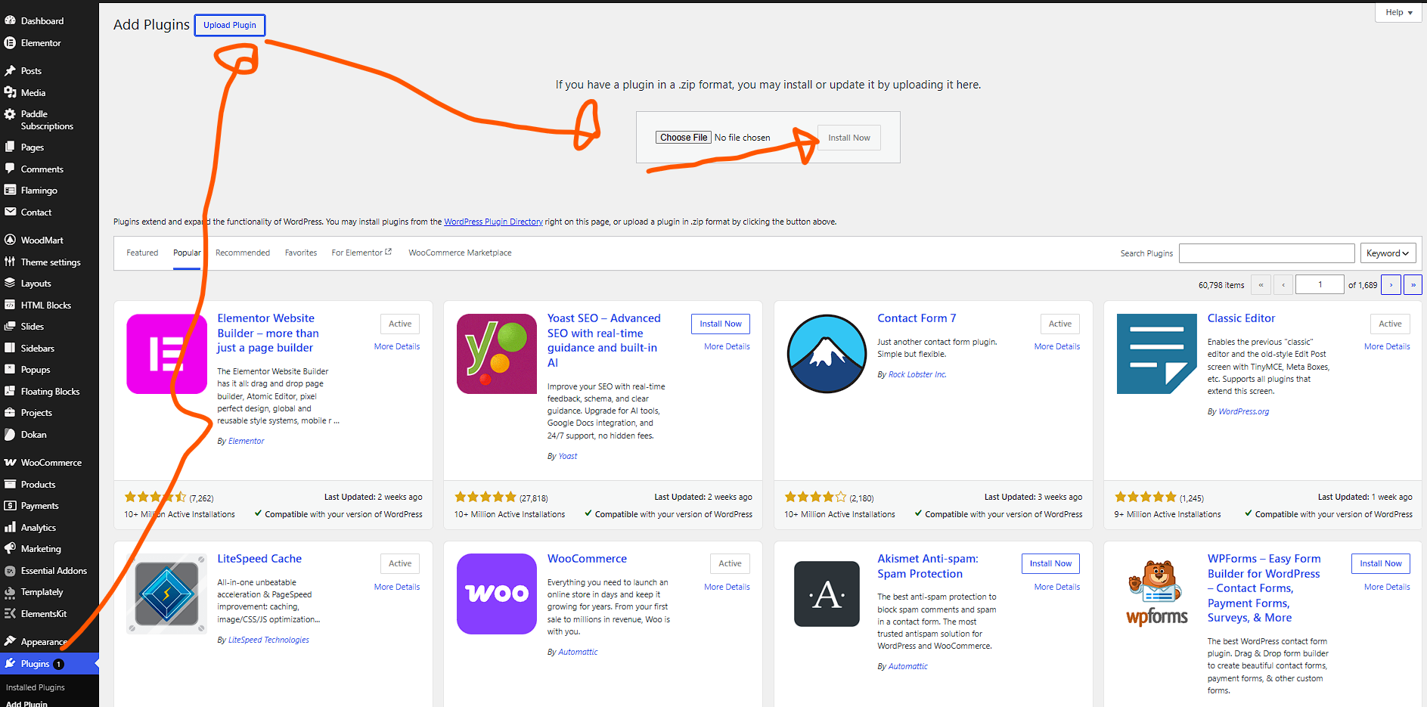
Task: Click the Layouts stack icon
Action: point(10,283)
